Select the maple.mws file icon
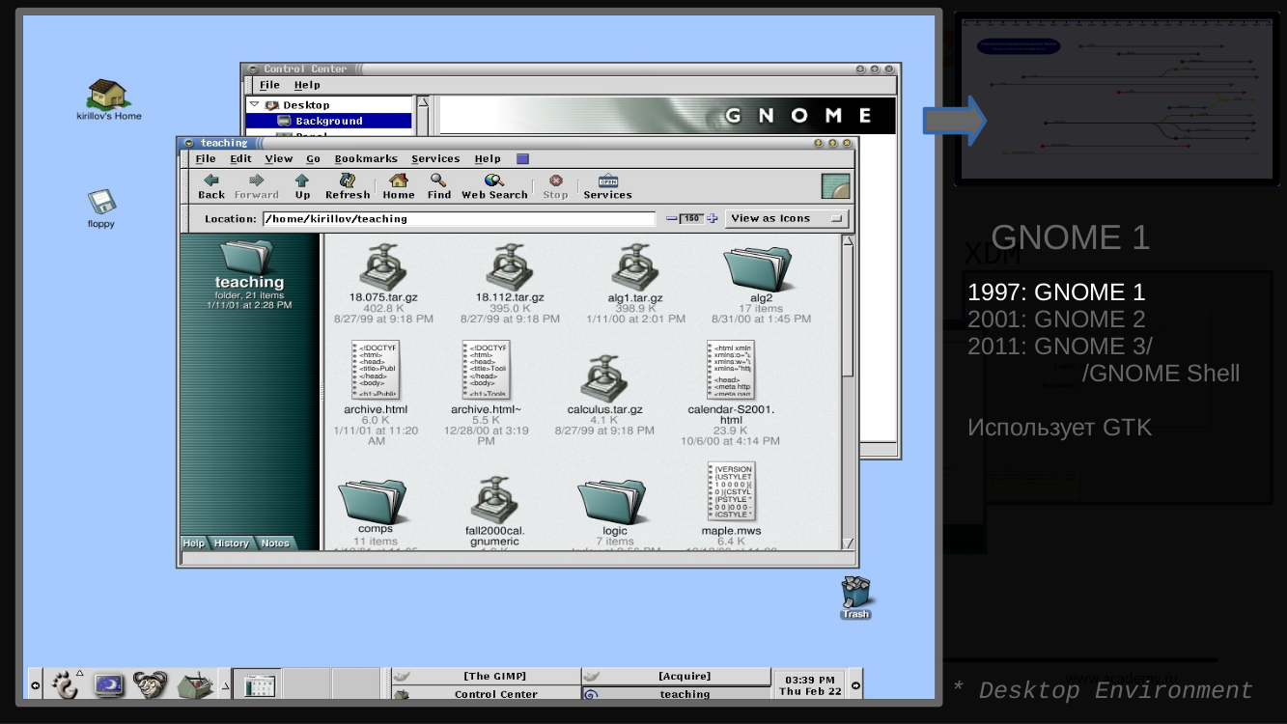 pyautogui.click(x=731, y=492)
